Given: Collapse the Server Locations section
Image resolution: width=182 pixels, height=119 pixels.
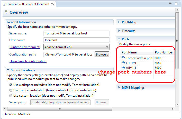Looking at the screenshot, I should pos(8,70).
